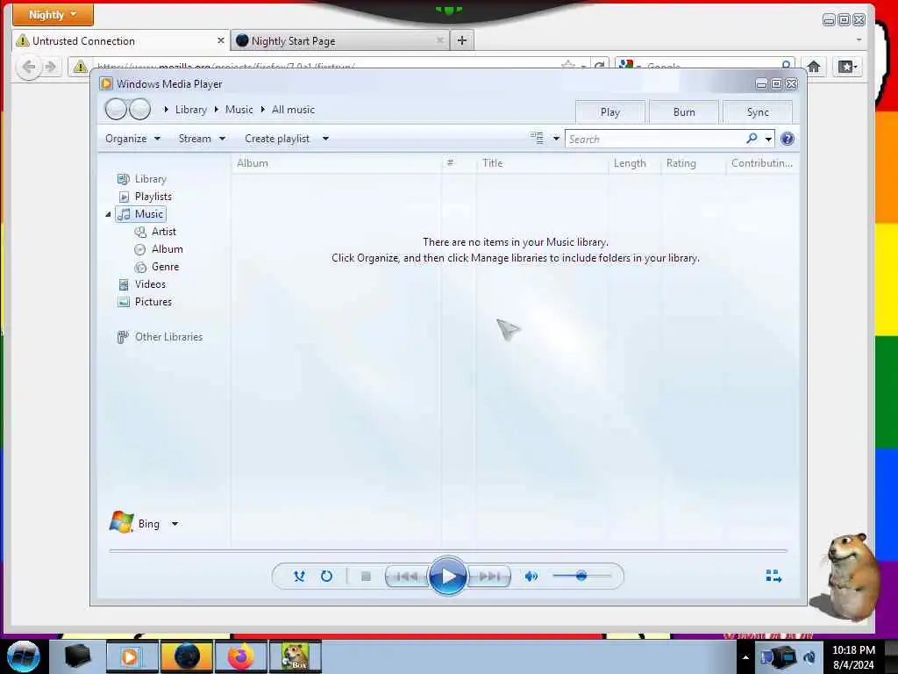Select Playlists in the navigation pane

pos(153,197)
